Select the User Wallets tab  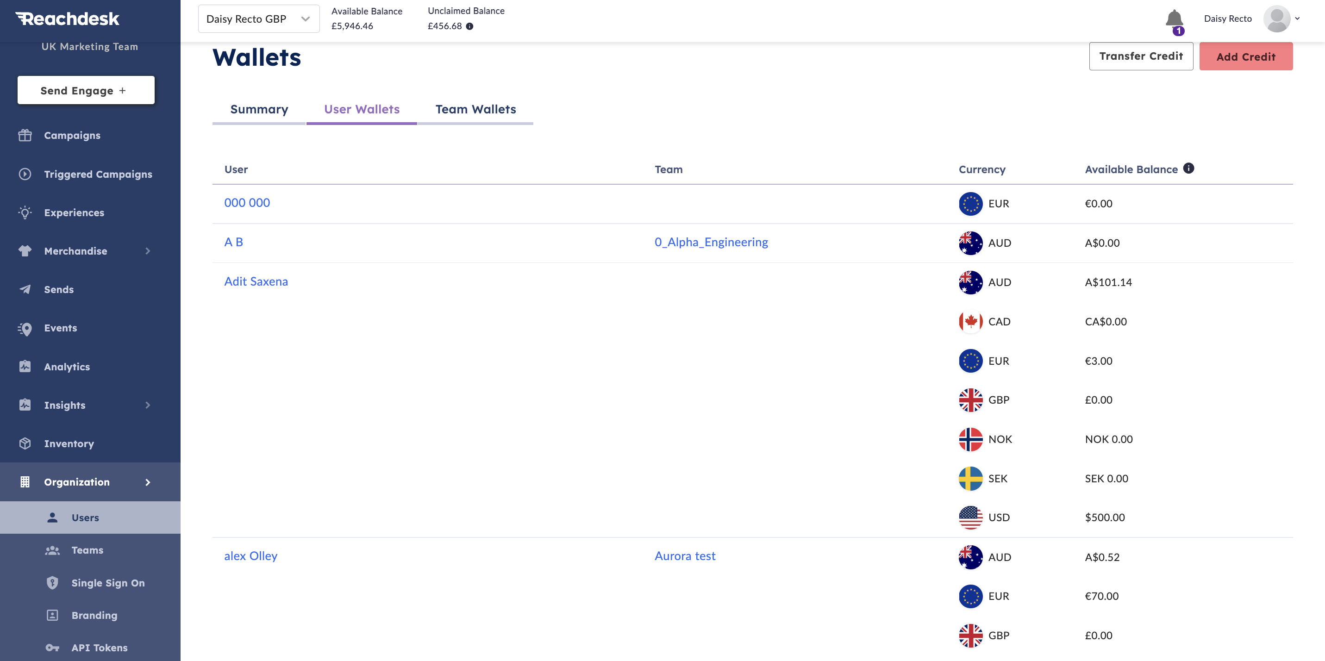[362, 109]
